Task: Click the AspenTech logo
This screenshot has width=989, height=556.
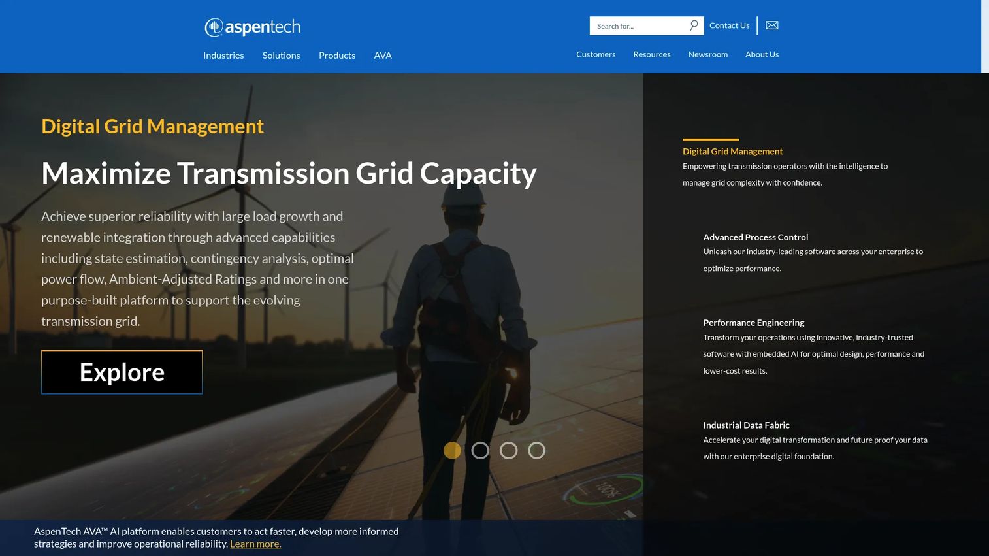Action: click(x=252, y=27)
